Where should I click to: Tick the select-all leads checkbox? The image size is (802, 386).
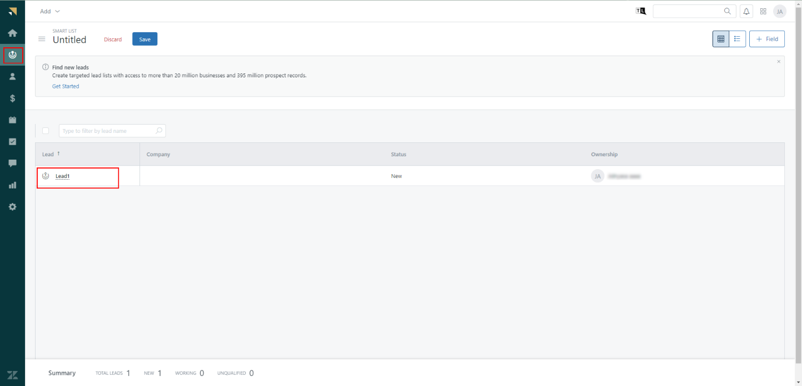[x=46, y=131]
